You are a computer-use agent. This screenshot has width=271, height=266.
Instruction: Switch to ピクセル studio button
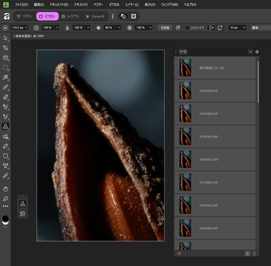click(48, 16)
